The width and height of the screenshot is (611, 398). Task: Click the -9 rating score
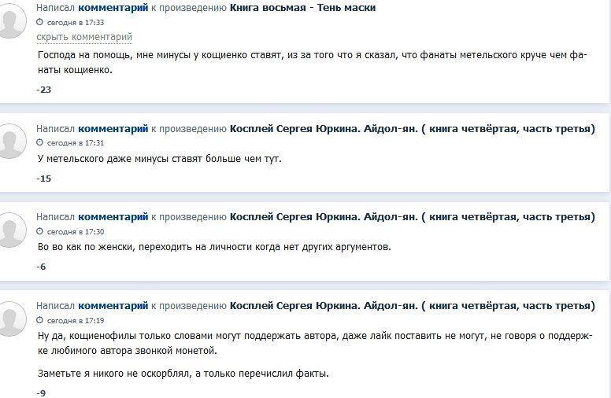point(41,392)
